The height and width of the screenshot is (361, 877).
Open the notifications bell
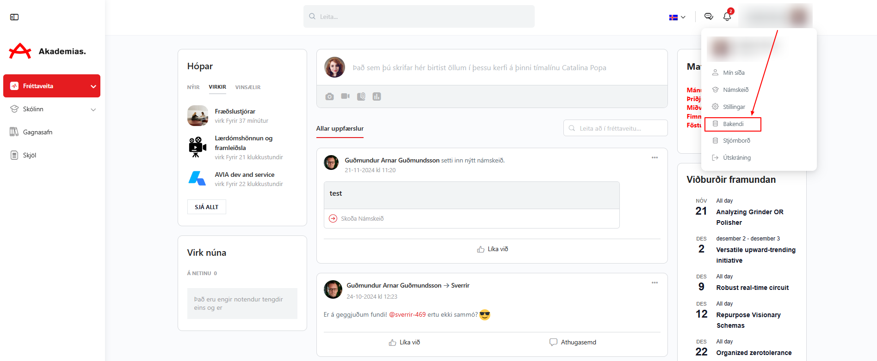click(727, 17)
